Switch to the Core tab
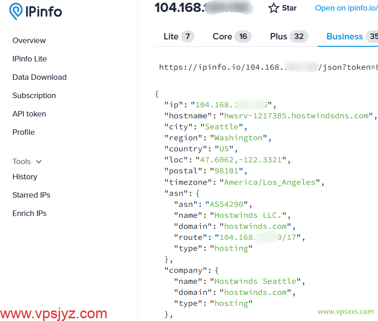The image size is (378, 321). tap(231, 36)
